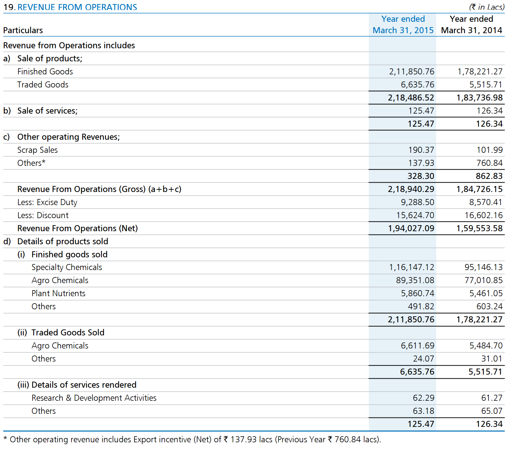Click 'Other operating Revenues;' label
This screenshot has height=452, width=513.
click(x=69, y=137)
